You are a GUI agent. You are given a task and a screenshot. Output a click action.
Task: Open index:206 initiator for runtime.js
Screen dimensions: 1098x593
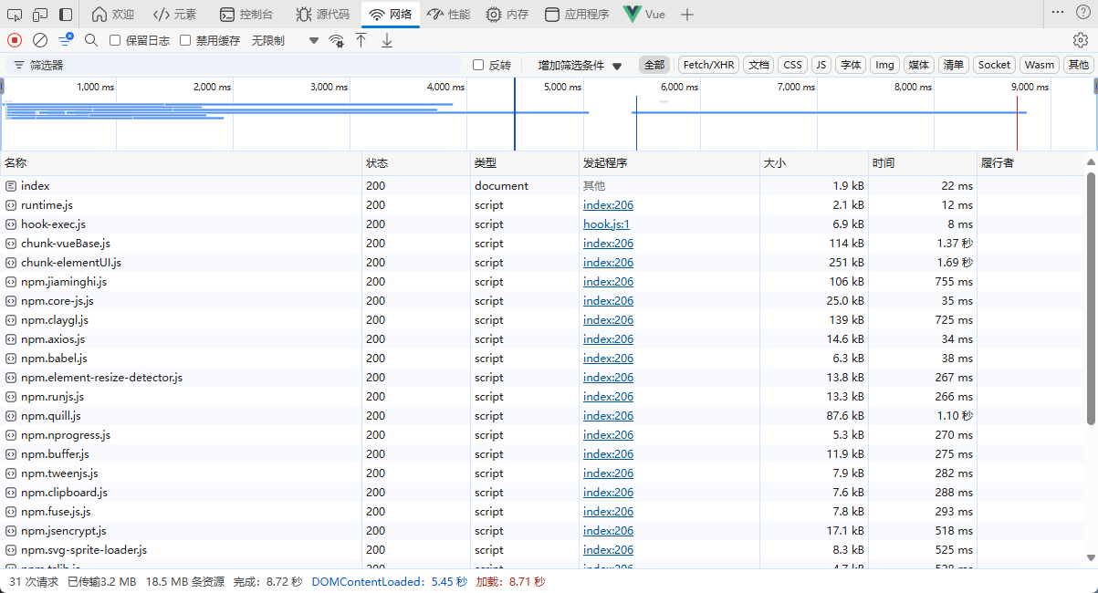pos(609,205)
